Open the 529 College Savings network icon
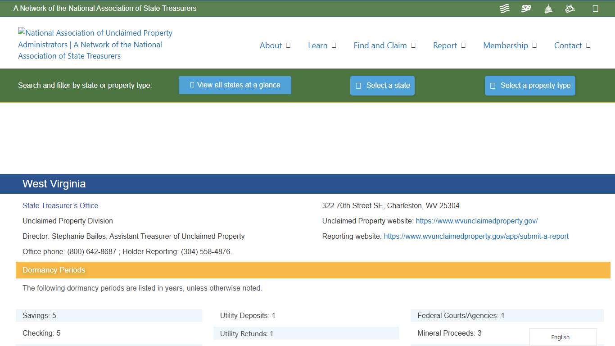 (526, 8)
